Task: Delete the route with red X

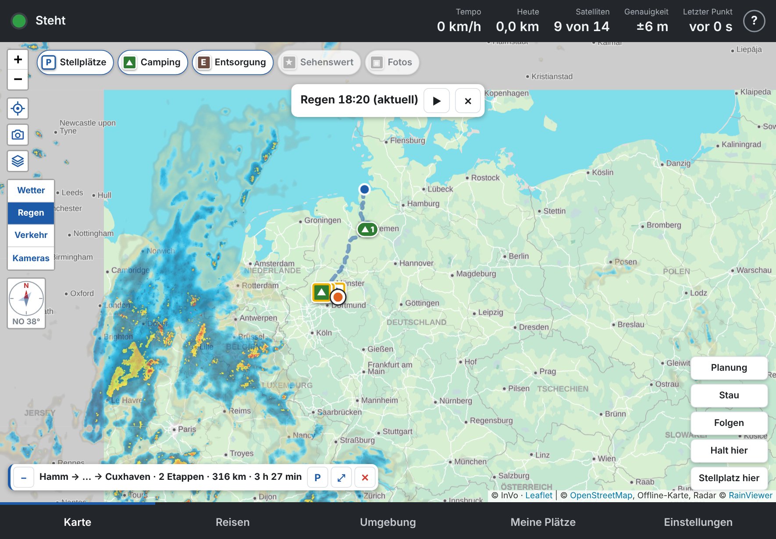Action: click(x=365, y=477)
